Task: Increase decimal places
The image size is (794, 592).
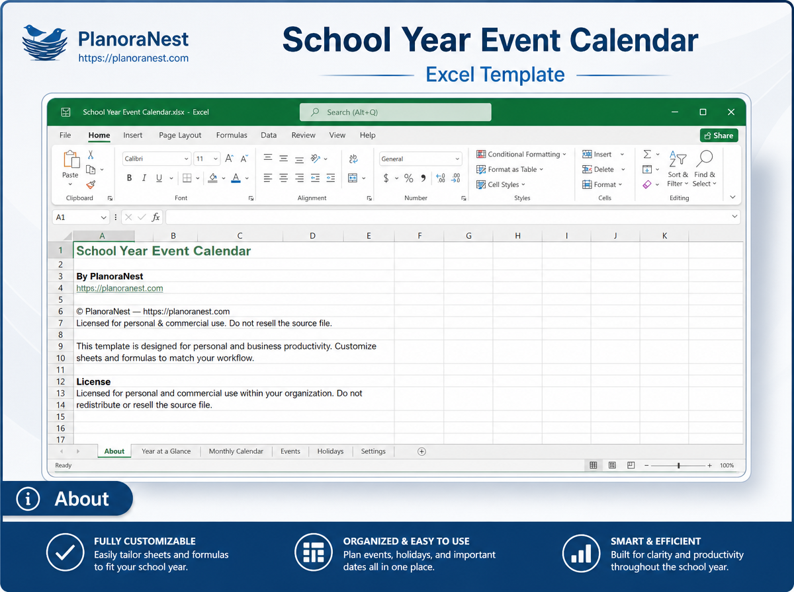Action: tap(441, 178)
